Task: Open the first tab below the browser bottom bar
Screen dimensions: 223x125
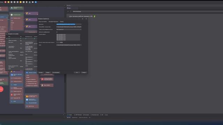Action: coord(69,118)
